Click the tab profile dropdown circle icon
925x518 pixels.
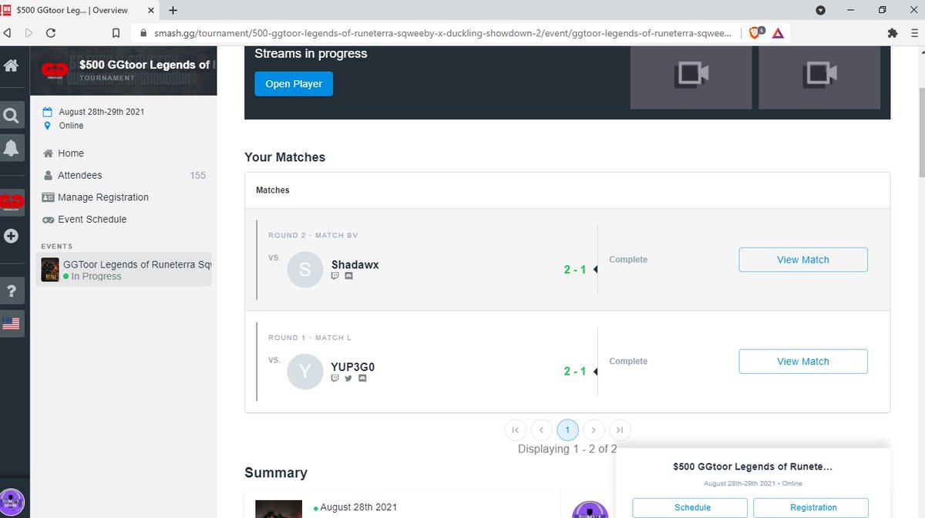coord(820,10)
